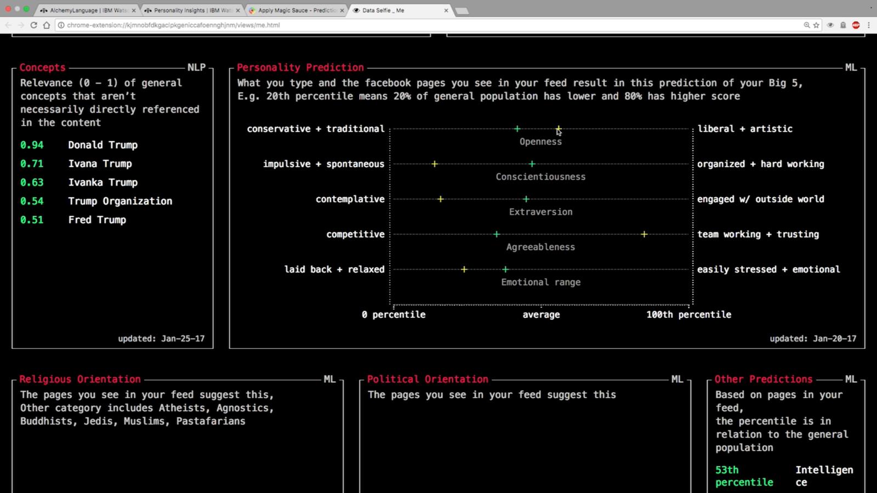Select the green Conscientiousness marker

[532, 164]
